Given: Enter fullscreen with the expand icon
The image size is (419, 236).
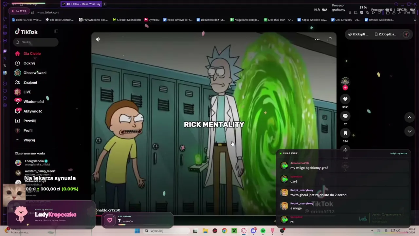Looking at the screenshot, I should 330,39.
